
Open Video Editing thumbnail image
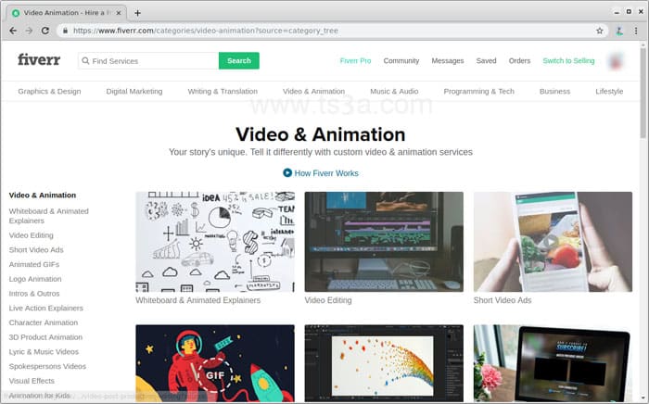[x=384, y=242]
